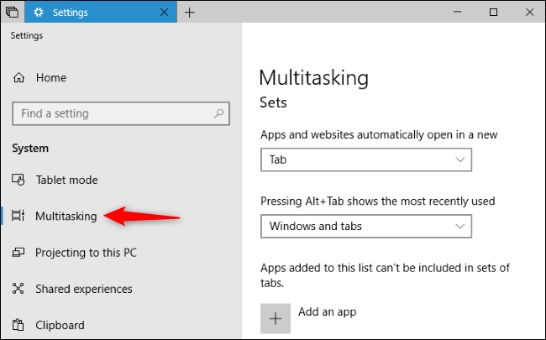546x340 pixels.
Task: Open the Clipboard settings page
Action: [60, 325]
